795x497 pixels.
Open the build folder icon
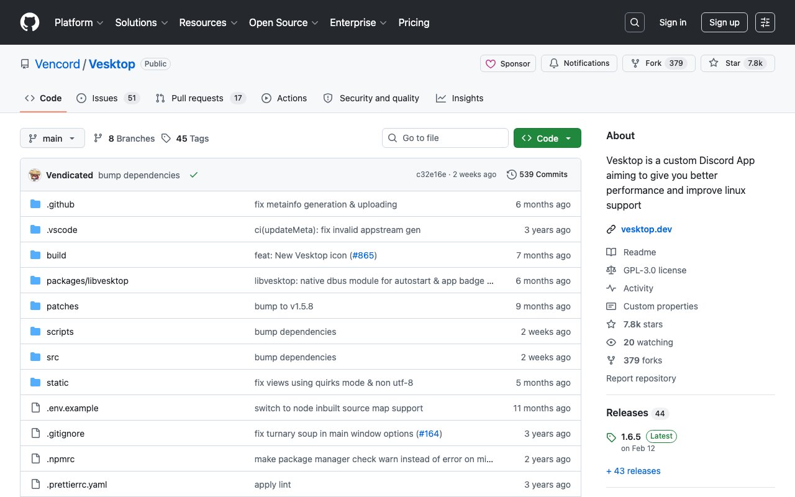35,255
